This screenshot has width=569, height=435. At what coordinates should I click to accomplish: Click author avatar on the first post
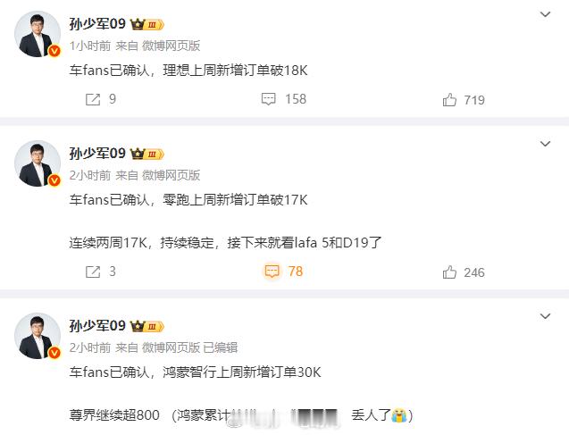coord(38,34)
